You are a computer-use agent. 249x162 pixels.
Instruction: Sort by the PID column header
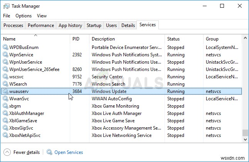(x=76, y=39)
